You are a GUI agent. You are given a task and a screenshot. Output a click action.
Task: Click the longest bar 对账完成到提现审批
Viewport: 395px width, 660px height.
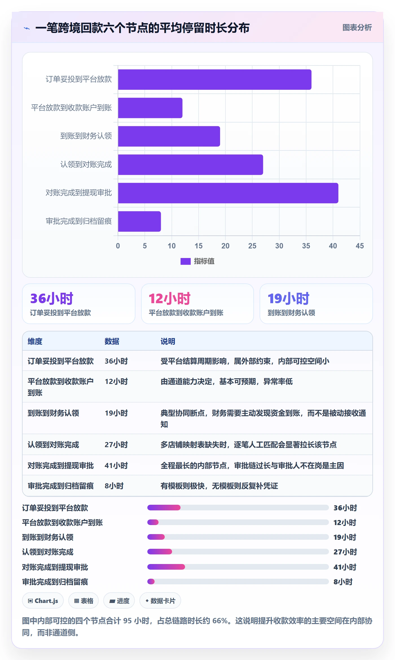click(228, 193)
